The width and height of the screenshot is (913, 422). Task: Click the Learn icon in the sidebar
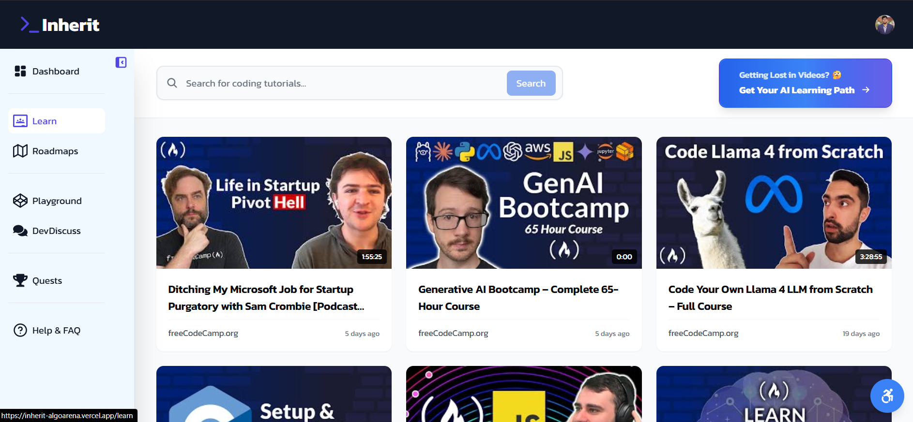20,121
